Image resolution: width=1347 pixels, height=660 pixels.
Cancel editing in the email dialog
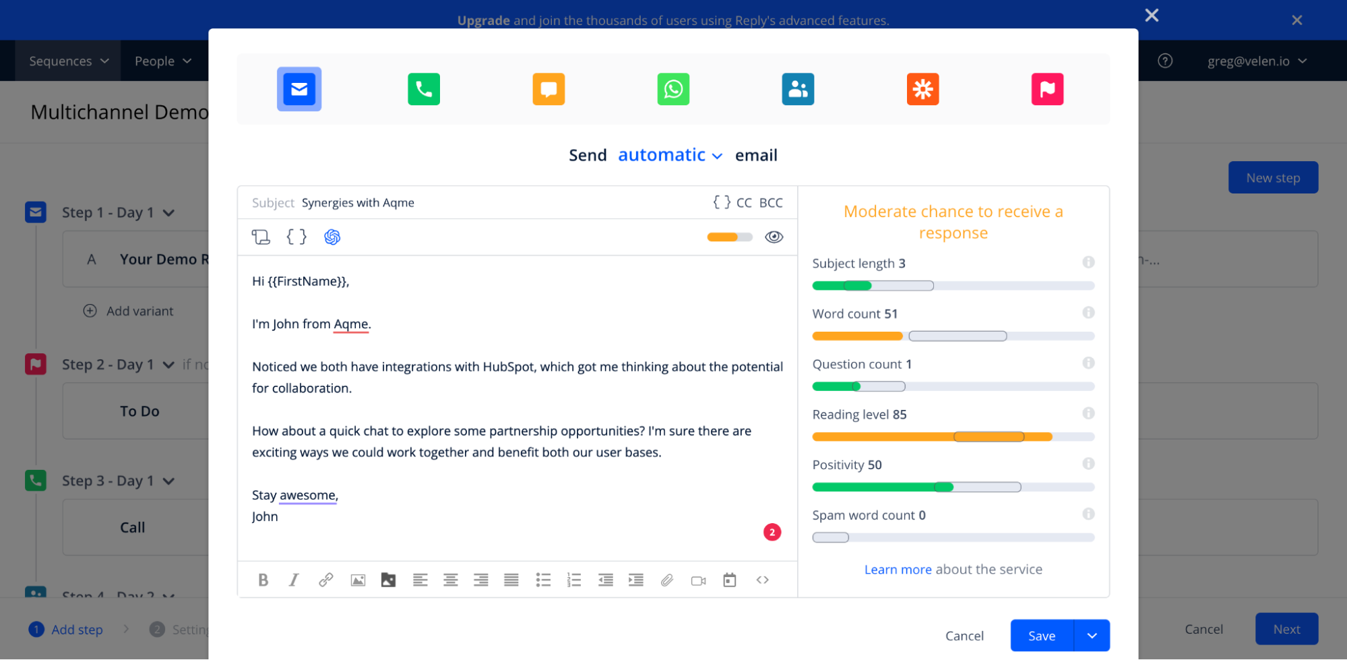[964, 636]
